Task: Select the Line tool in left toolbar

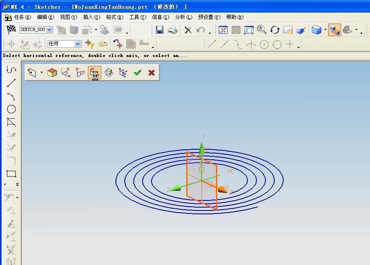Action: [11, 83]
